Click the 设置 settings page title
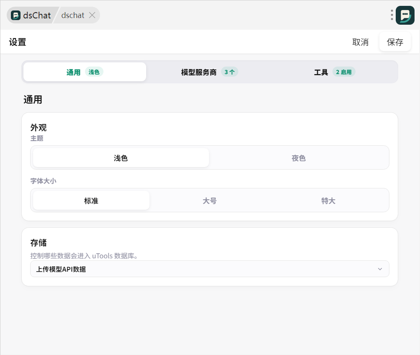 click(x=18, y=42)
